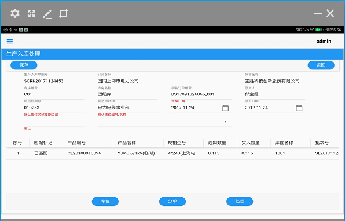Screen dimensions: 345x221
Task: Click warehouse name 塑缆库
Action: [x=105, y=94]
